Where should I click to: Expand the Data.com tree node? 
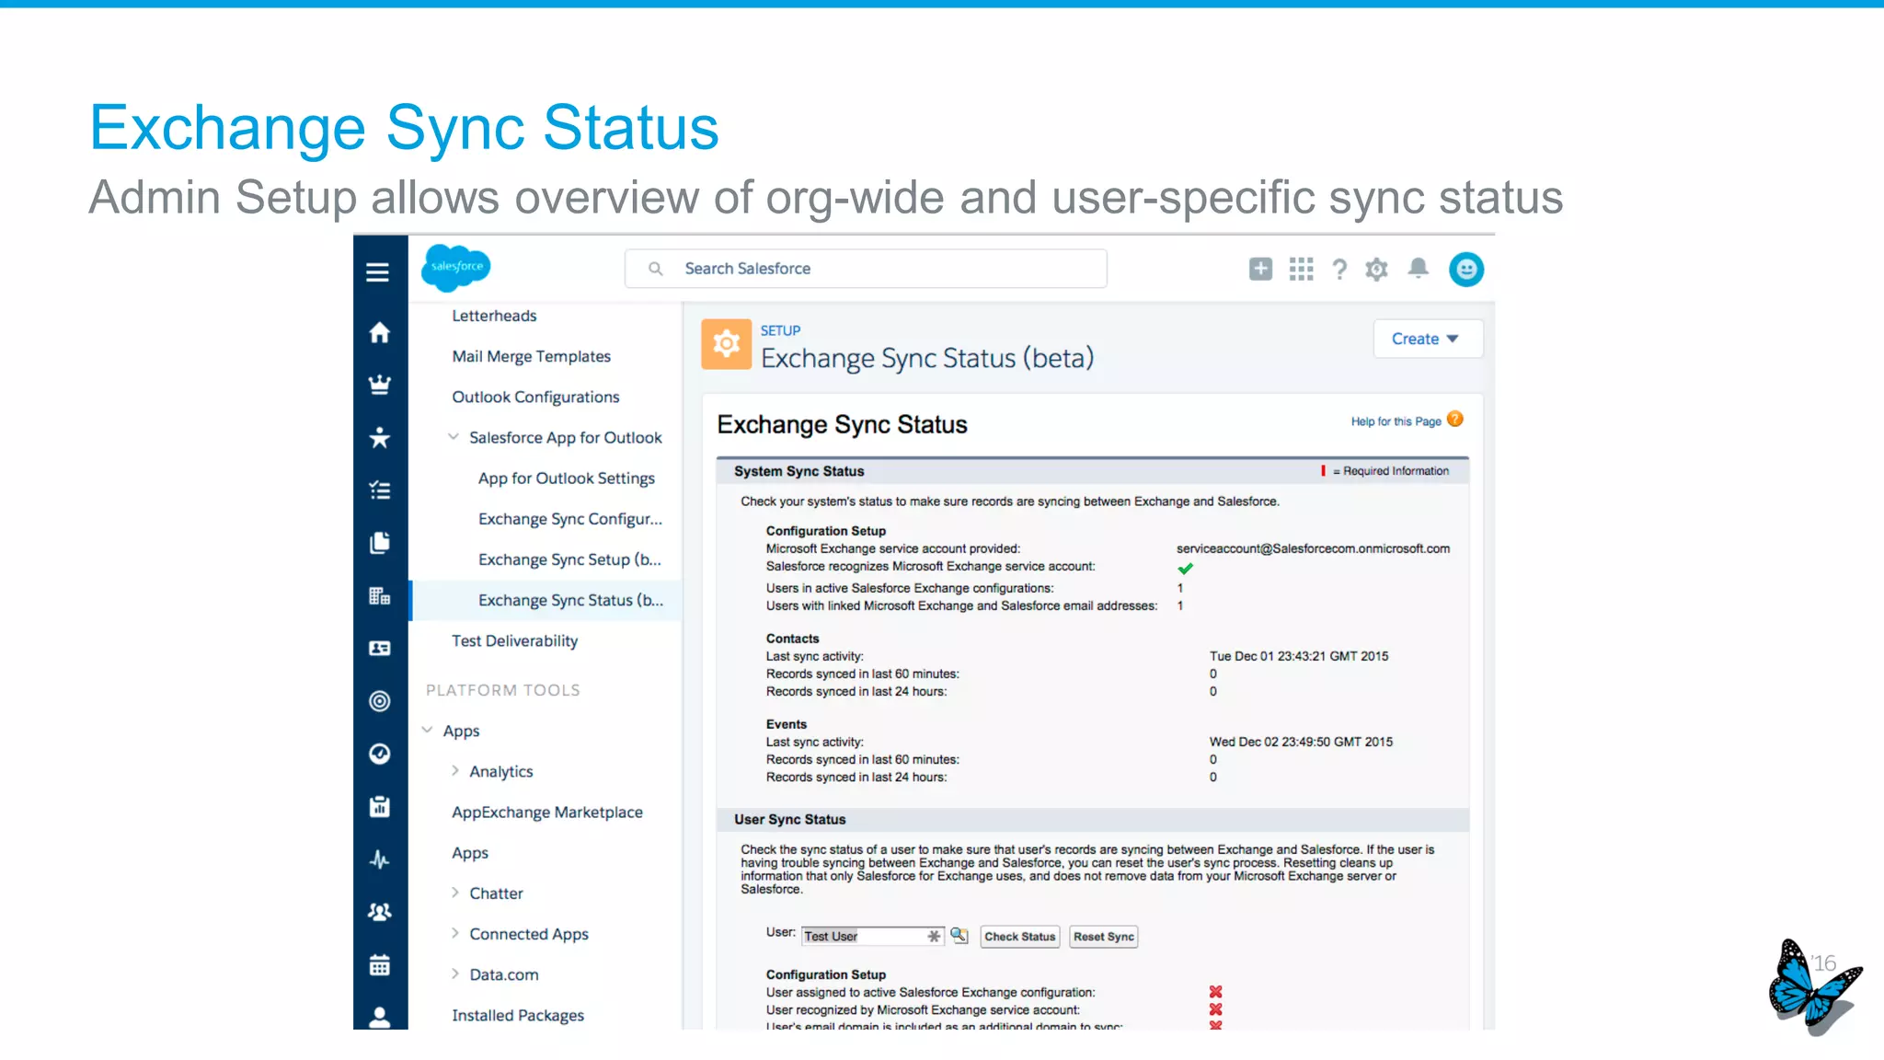point(454,974)
